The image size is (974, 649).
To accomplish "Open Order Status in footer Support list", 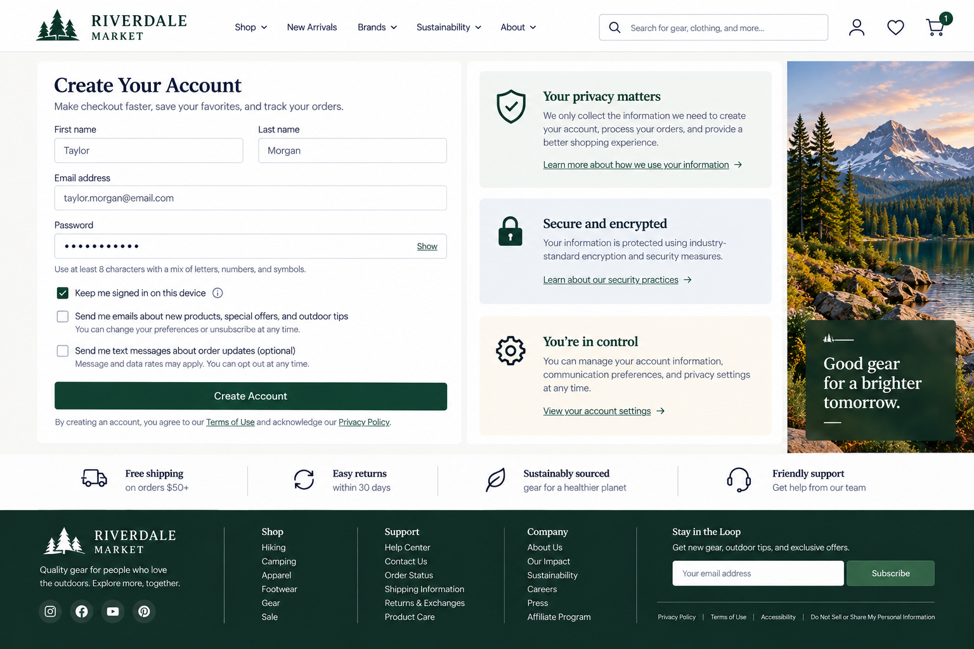I will pos(408,575).
